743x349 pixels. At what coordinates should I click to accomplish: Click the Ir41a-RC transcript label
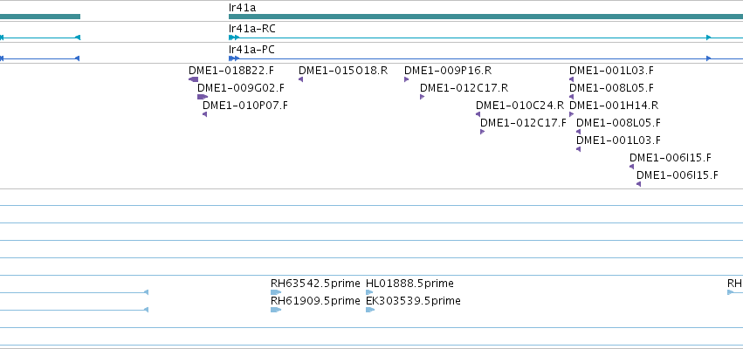(252, 29)
